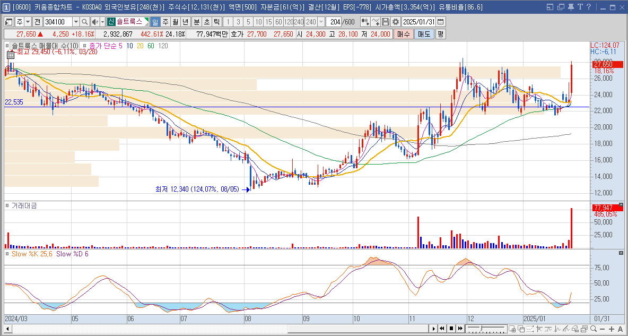Screen dimensions: 628x336
Task: Open the stock code 304100 dropdown arrow
Action: tap(76, 22)
